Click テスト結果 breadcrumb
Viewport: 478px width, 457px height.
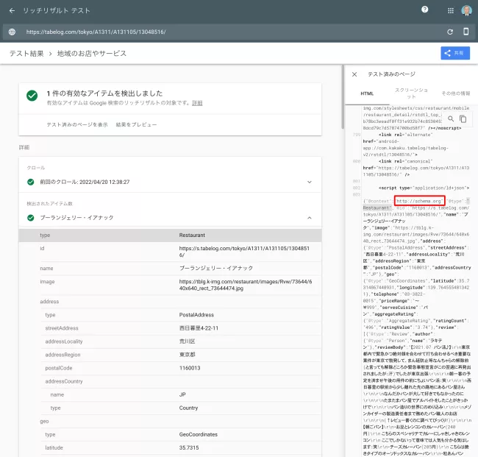click(26, 54)
